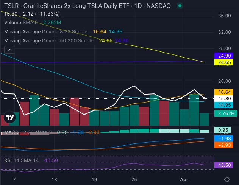Click the -11.83% price change text

tap(47, 14)
